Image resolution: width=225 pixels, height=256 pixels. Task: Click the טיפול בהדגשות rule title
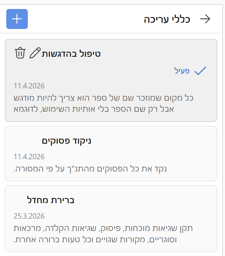(x=71, y=54)
